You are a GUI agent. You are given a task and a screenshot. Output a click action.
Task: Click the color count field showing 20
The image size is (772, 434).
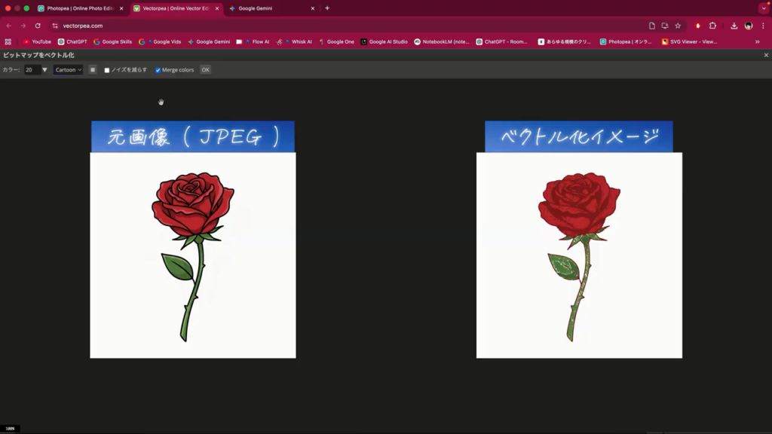coord(31,70)
